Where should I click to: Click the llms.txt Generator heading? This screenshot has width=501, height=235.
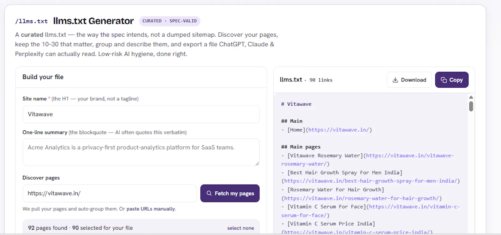tap(93, 21)
